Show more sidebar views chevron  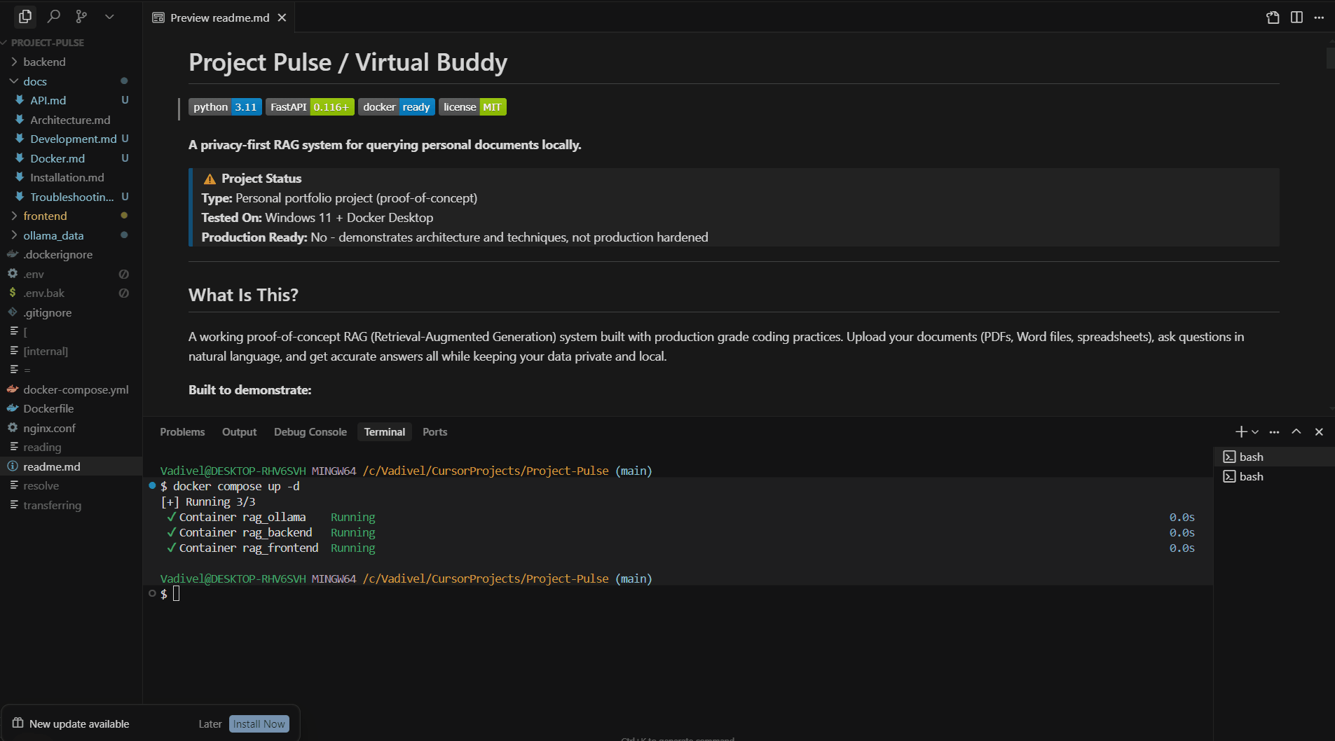(x=109, y=16)
